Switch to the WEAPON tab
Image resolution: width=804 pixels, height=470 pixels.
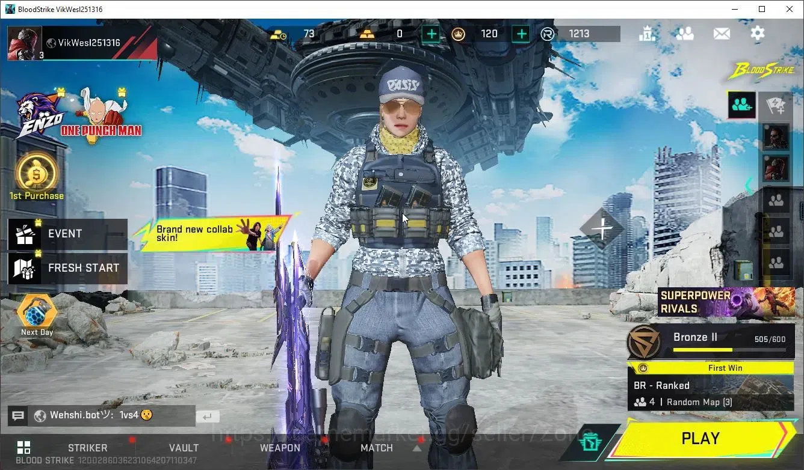pyautogui.click(x=280, y=448)
